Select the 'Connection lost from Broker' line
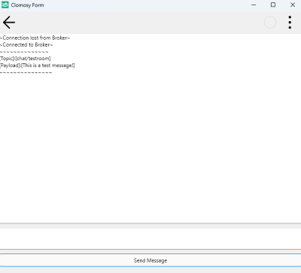Viewport: 301px width, 273px height. coord(35,38)
